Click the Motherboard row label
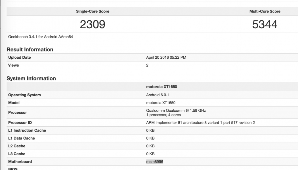The width and height of the screenshot is (298, 170). 20,161
